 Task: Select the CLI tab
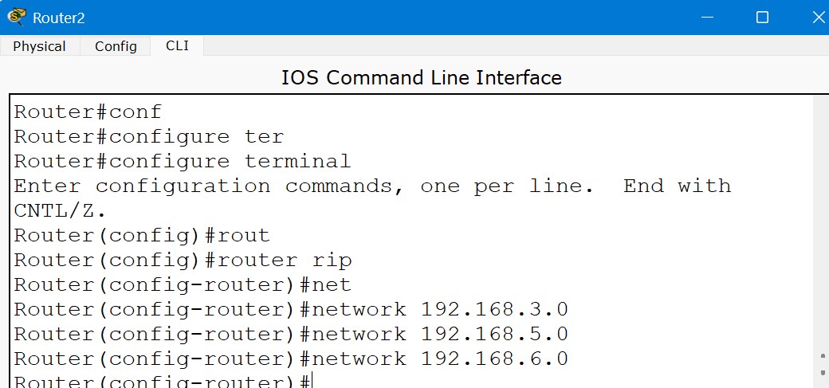point(177,45)
